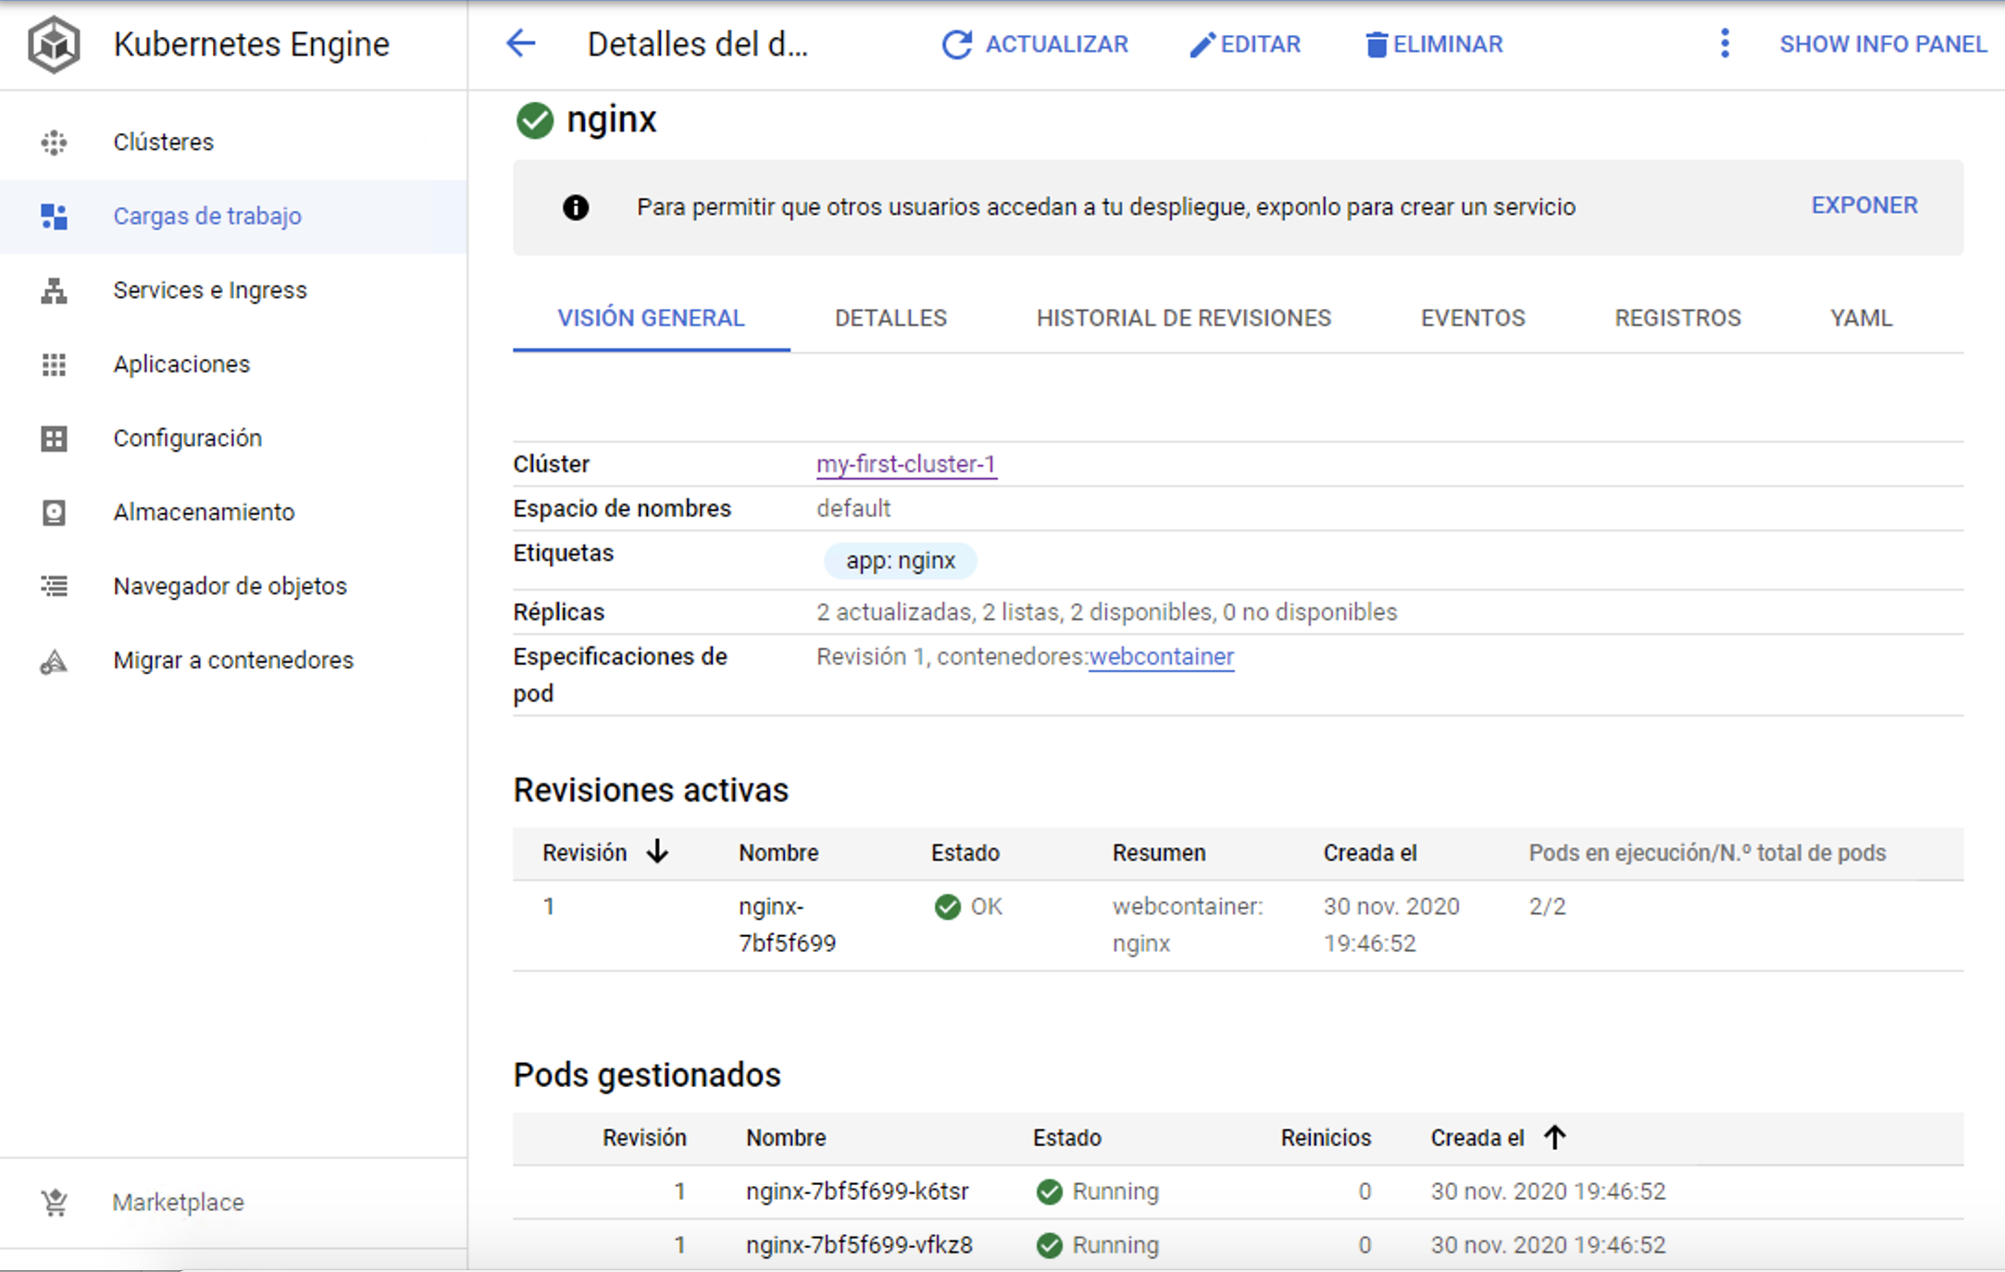The width and height of the screenshot is (2005, 1272).
Task: Select the VISIÓN GENERAL tab
Action: coord(651,318)
